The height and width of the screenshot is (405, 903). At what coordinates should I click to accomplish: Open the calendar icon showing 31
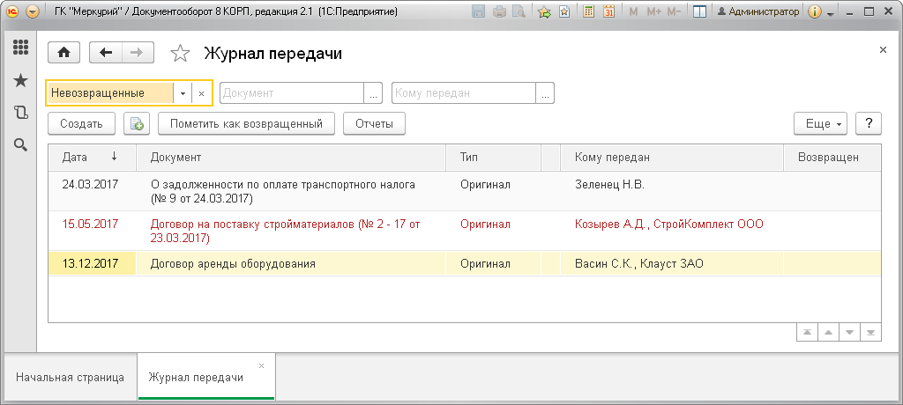[x=609, y=11]
